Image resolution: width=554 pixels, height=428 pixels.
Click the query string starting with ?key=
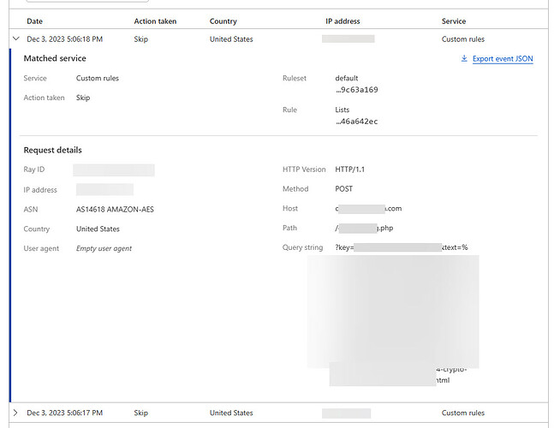(x=402, y=247)
